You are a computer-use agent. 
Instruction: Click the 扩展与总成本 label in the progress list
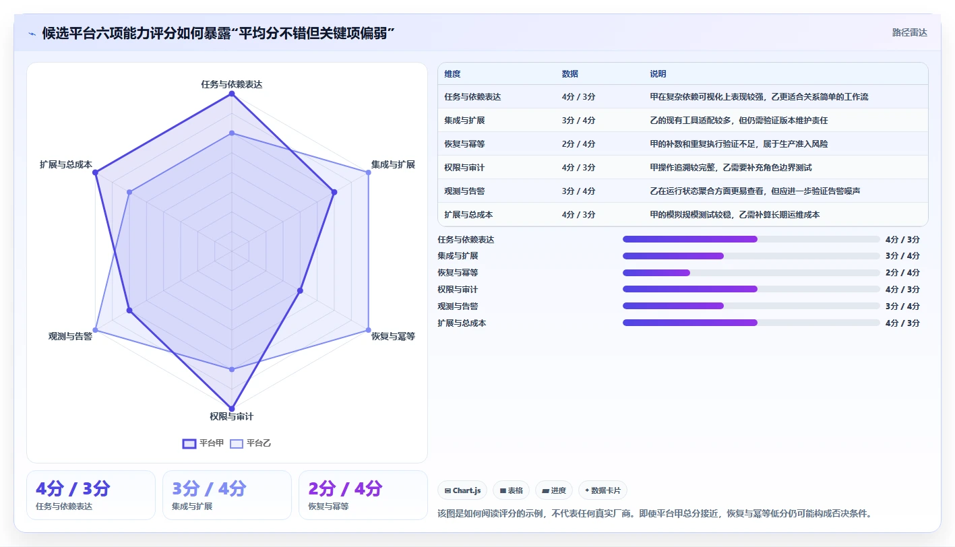(x=462, y=323)
